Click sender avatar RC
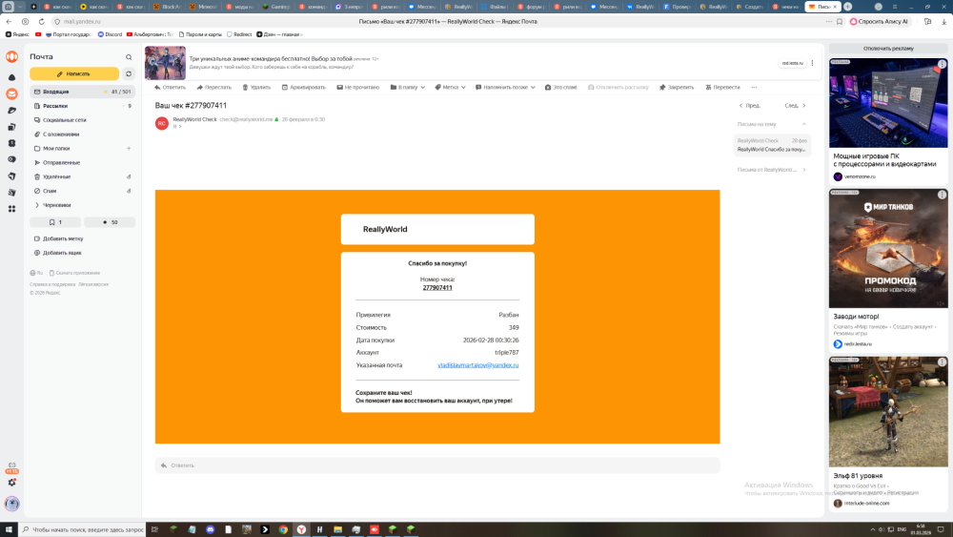 162,123
